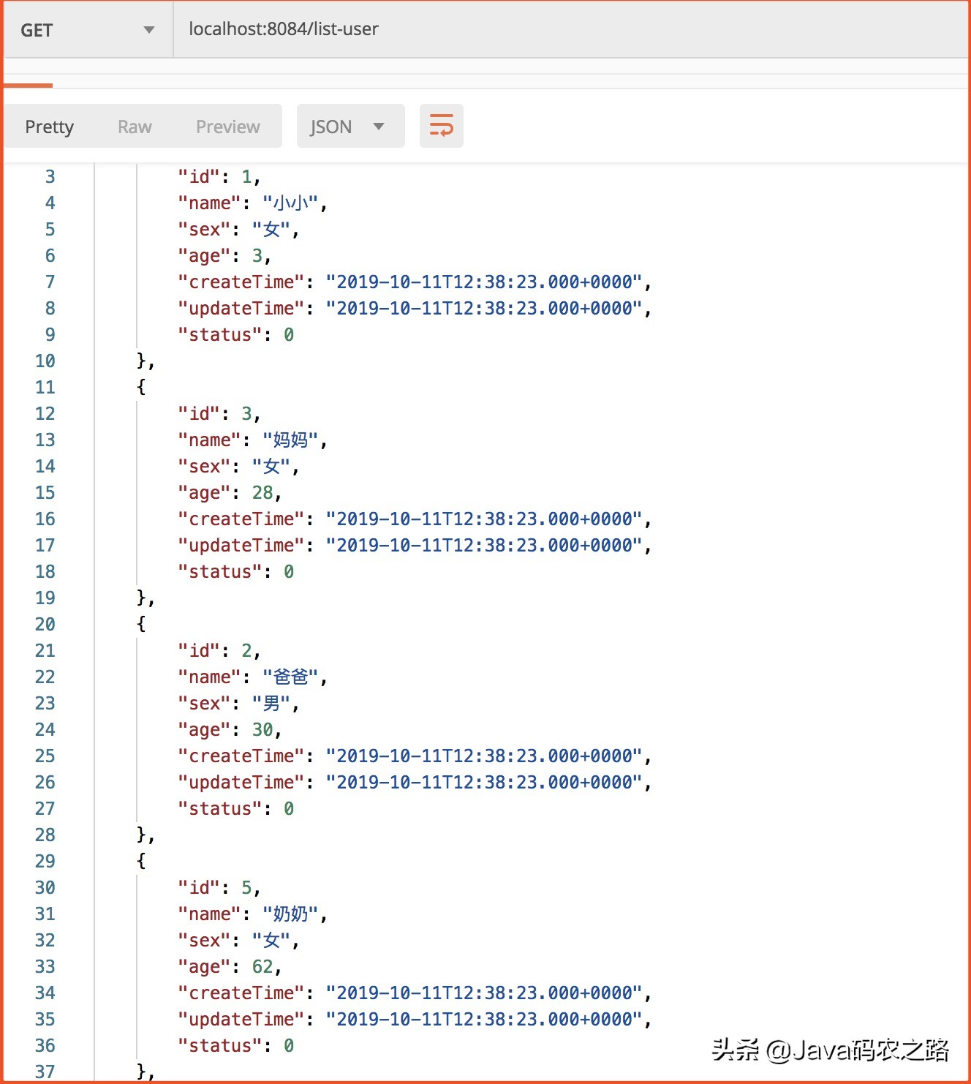Switch to the Preview view tab
Viewport: 971px width, 1084px height.
tap(227, 127)
